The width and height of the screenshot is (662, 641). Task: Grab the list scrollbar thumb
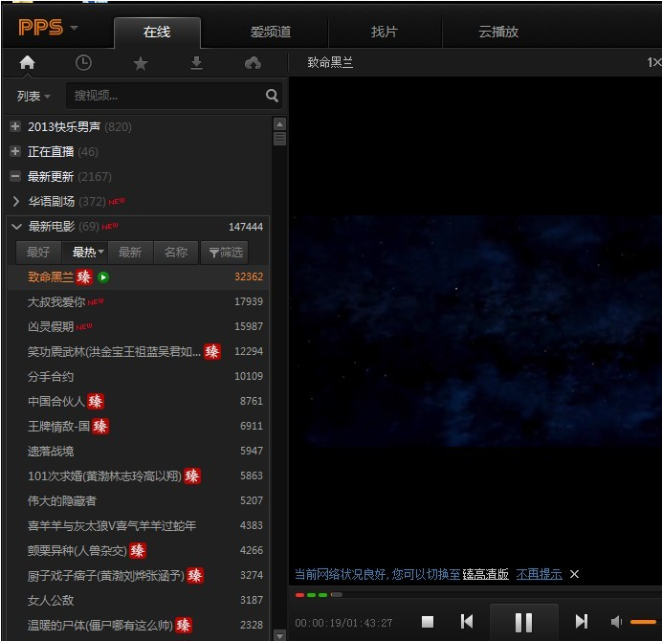pyautogui.click(x=279, y=139)
